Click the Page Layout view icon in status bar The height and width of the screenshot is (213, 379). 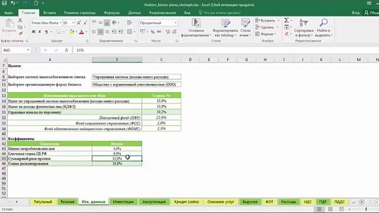tap(330, 209)
